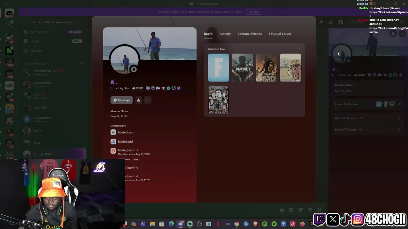
Task: Open the emoji picker in the chat bar
Action: tap(310, 210)
